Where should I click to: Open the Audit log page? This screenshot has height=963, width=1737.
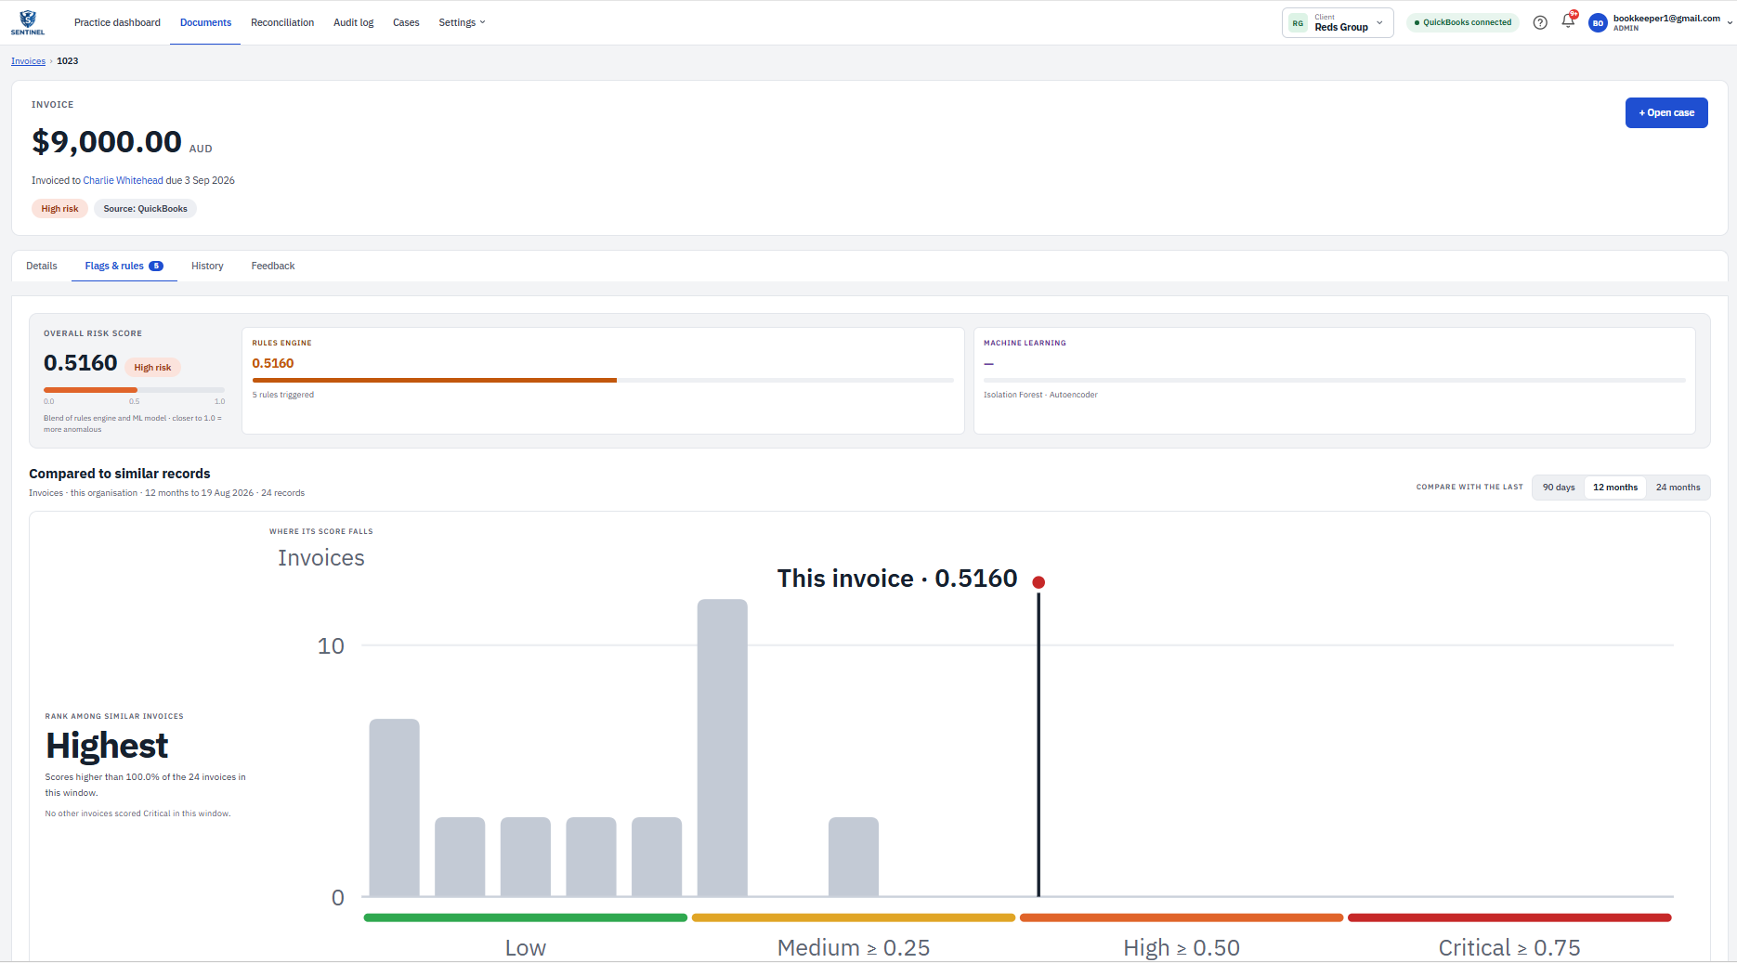pos(353,22)
